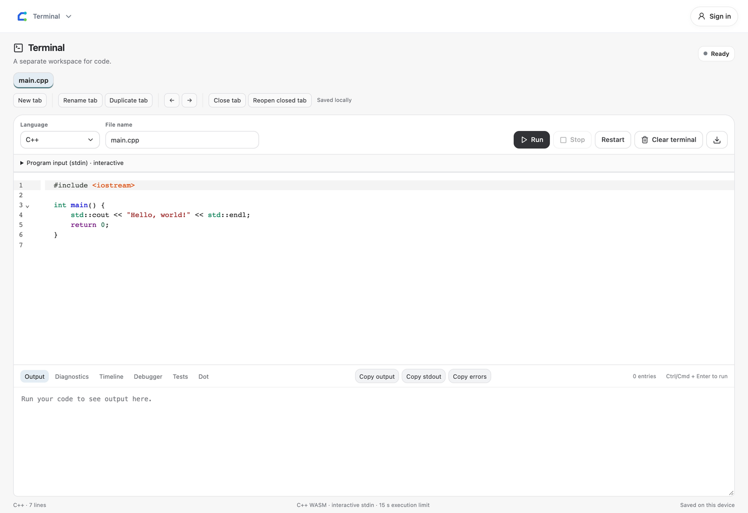
Task: Click the Sign in button
Action: (x=714, y=16)
